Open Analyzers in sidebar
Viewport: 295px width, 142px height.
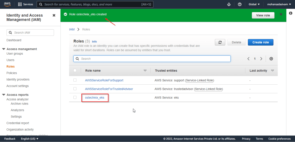[17, 110]
